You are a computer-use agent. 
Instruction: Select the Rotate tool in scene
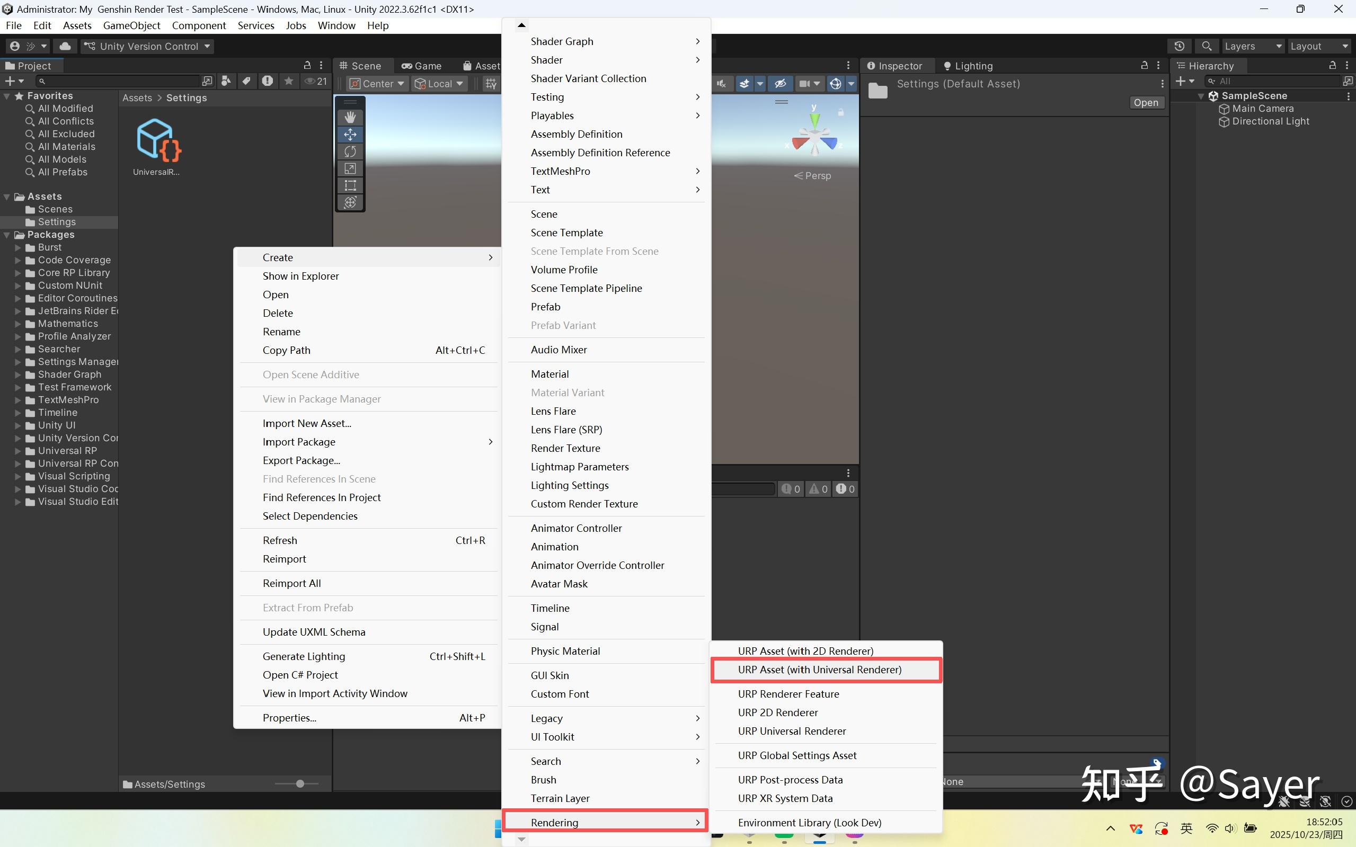[350, 151]
